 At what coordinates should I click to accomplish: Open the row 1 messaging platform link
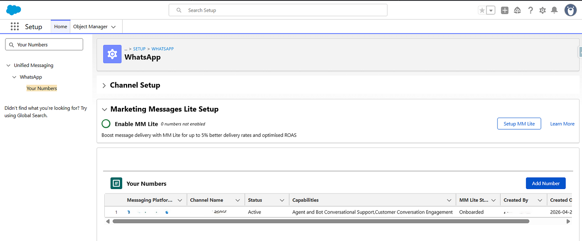point(148,212)
